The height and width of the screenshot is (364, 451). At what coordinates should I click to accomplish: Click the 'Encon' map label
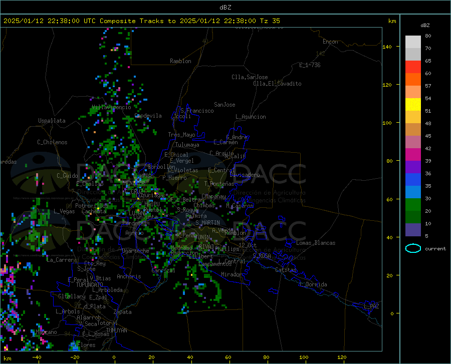(x=330, y=42)
